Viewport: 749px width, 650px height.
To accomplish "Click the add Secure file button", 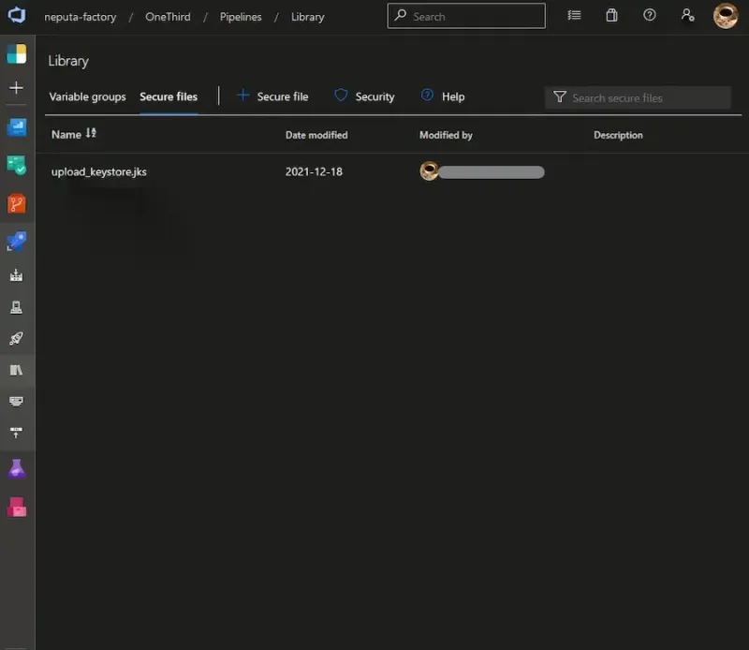I will tap(272, 96).
